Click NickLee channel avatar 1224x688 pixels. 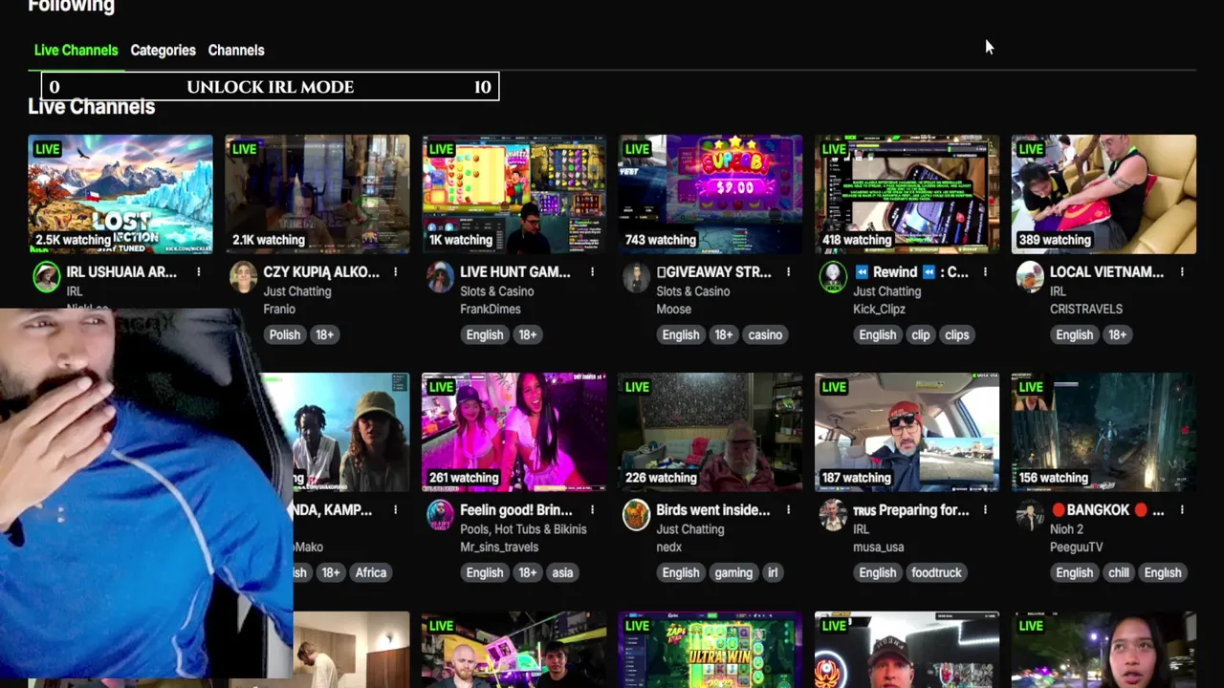pyautogui.click(x=46, y=277)
